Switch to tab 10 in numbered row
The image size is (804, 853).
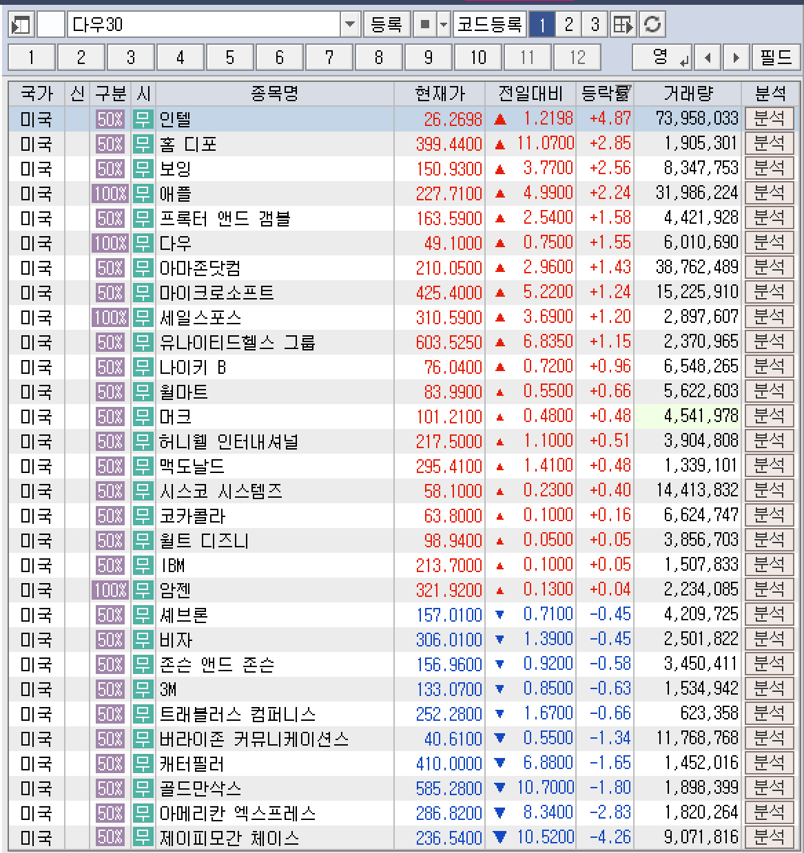[x=478, y=57]
